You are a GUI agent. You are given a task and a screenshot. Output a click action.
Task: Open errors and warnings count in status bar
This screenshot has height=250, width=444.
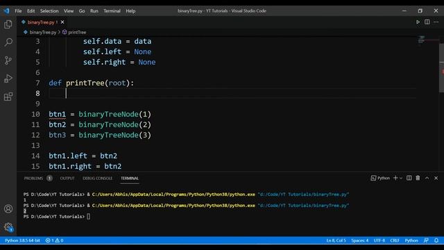coord(54,240)
